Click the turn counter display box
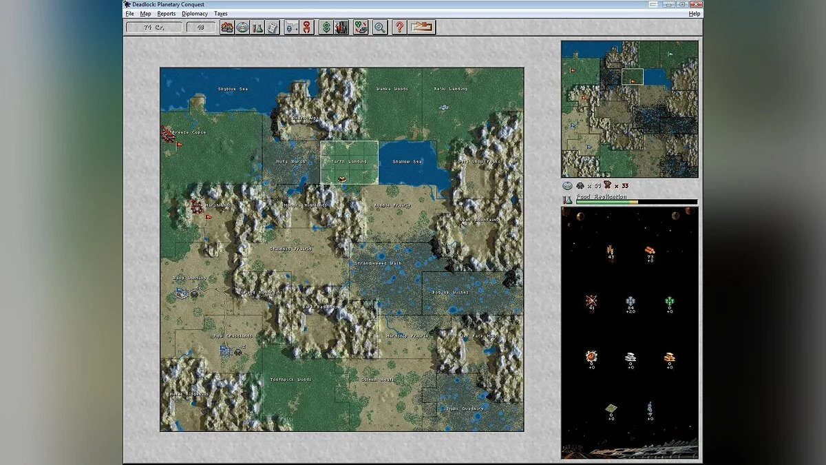 (201, 28)
